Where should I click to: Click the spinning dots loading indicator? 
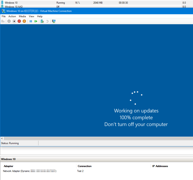pyautogui.click(x=136, y=98)
